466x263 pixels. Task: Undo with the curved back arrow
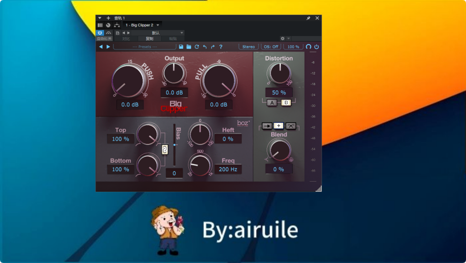pos(205,47)
